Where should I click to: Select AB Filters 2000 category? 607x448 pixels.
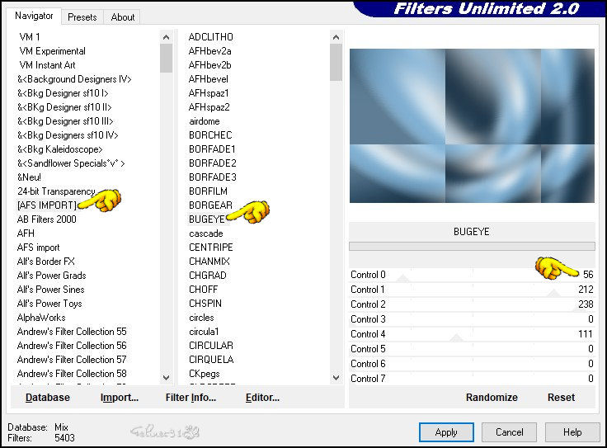tap(46, 219)
